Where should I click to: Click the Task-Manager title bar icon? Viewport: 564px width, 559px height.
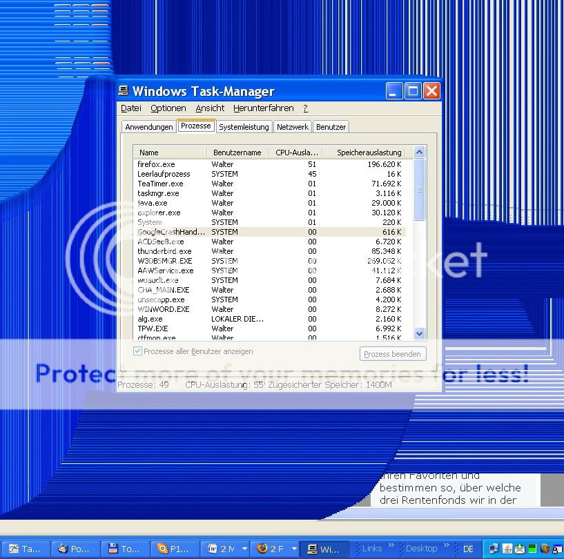(x=124, y=90)
